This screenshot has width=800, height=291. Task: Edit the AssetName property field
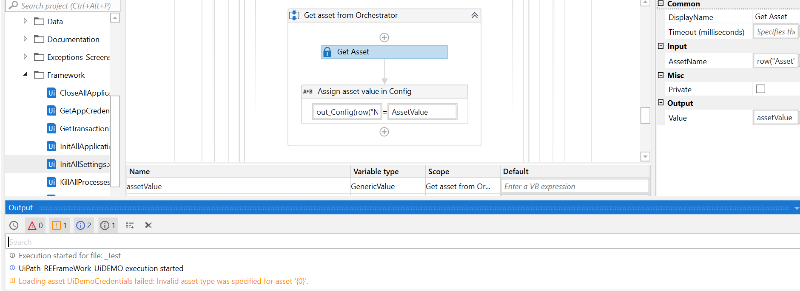(x=776, y=61)
